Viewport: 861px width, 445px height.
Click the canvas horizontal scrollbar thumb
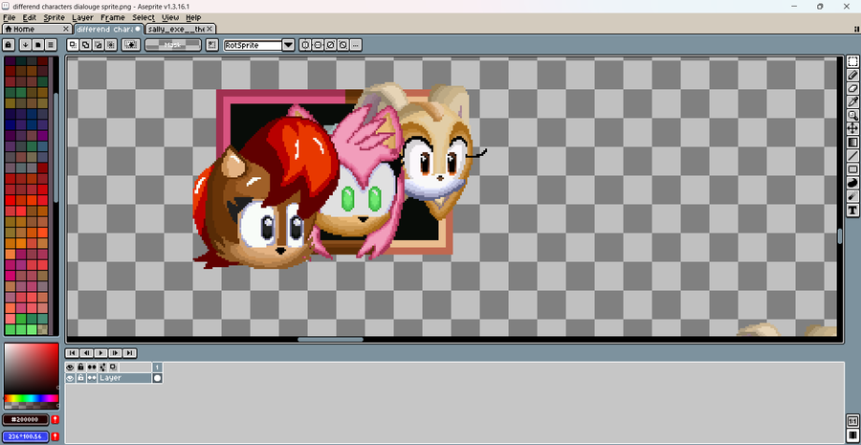331,340
